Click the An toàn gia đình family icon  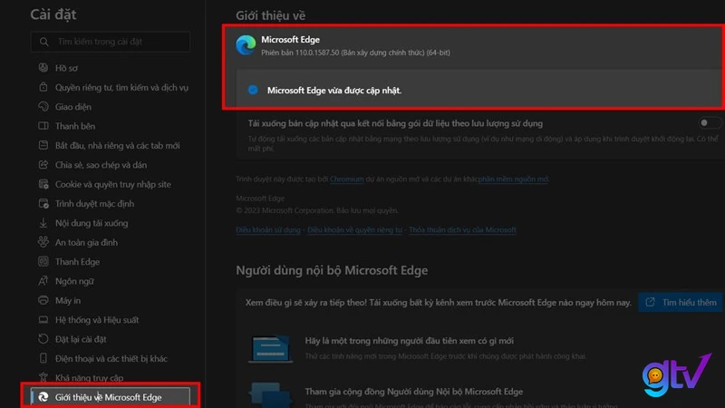tap(43, 242)
